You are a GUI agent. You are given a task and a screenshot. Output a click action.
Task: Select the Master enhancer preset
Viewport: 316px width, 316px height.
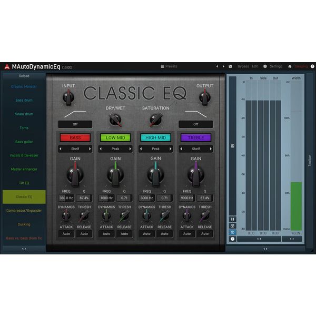24,169
